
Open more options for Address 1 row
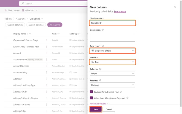click(x=47, y=79)
